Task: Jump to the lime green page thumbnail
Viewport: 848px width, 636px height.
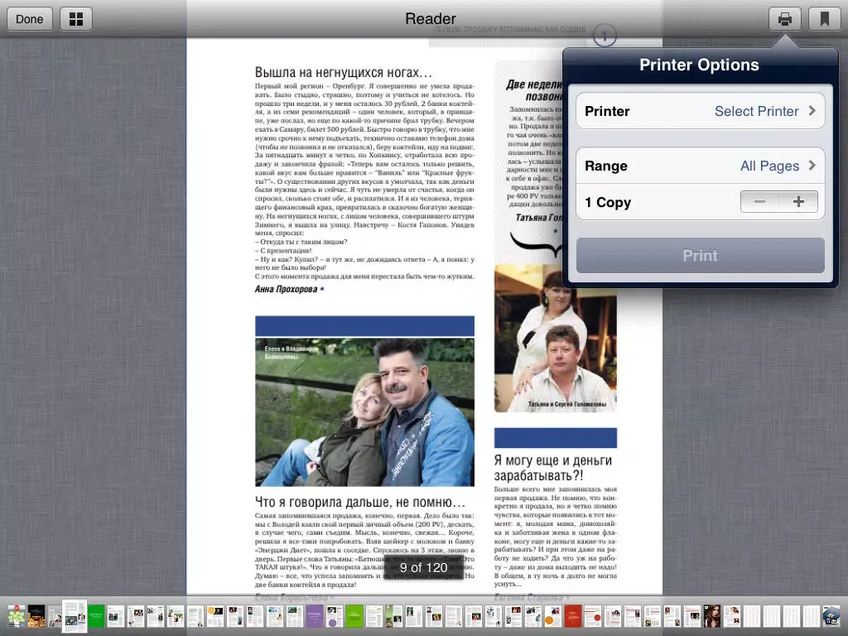Action: [354, 616]
